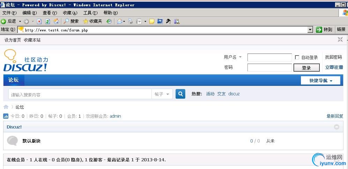Open the Favorites (收藏夹) star button
Screen dimensions: 348x169
coord(92,21)
